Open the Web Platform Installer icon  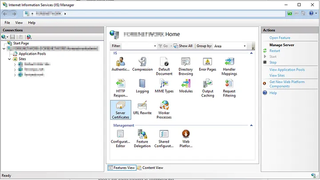click(186, 139)
